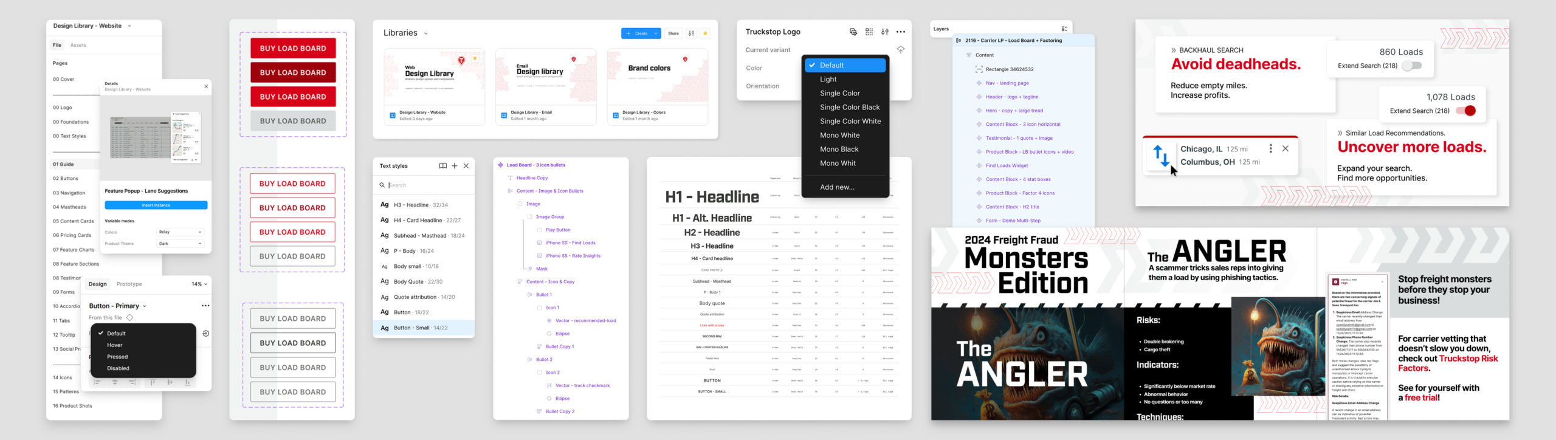Click the collapse layers icon in Layers panel
Image resolution: width=1556 pixels, height=440 pixels.
[x=1064, y=29]
